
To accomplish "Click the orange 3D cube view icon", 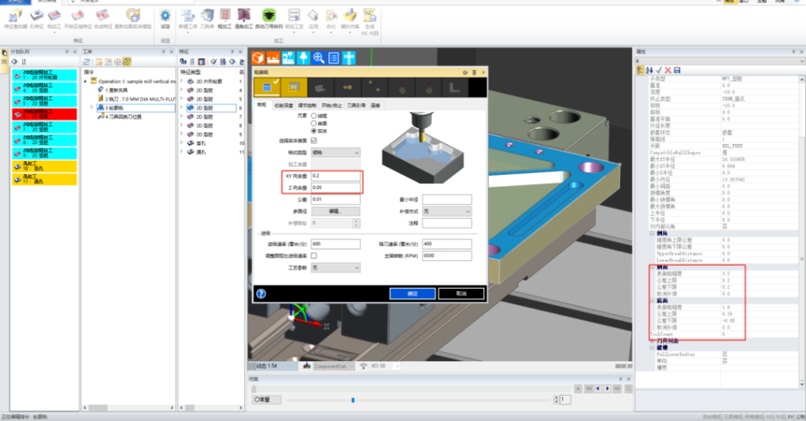I will pyautogui.click(x=257, y=57).
